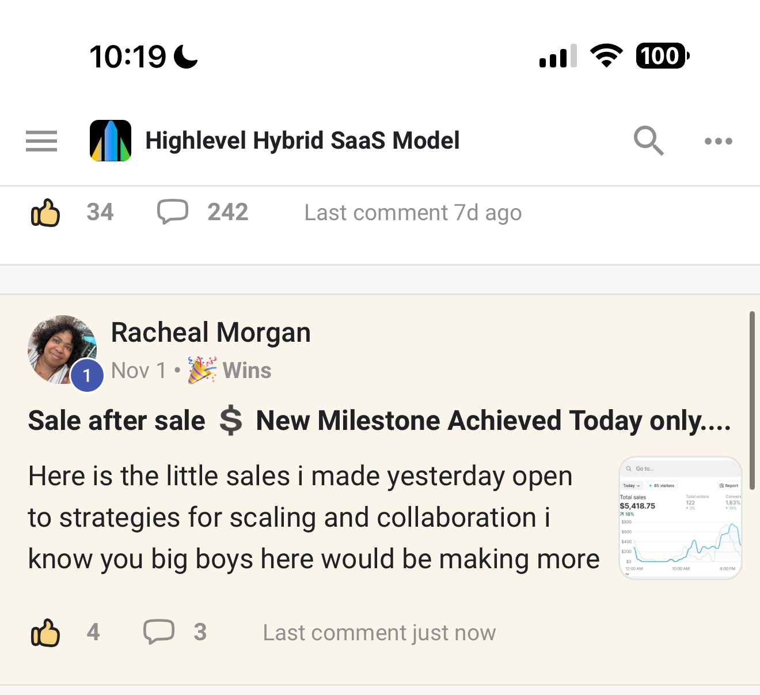Viewport: 760px width, 695px height.
Task: Open the sales dashboard thumbnail image
Action: 680,518
